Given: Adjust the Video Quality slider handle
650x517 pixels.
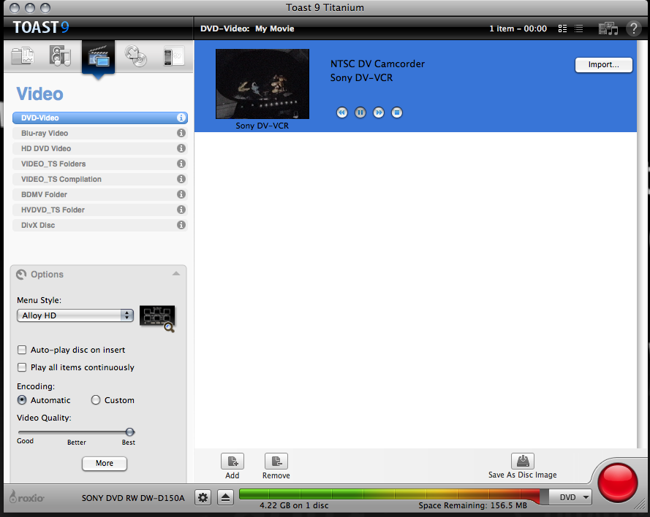Looking at the screenshot, I should (129, 432).
